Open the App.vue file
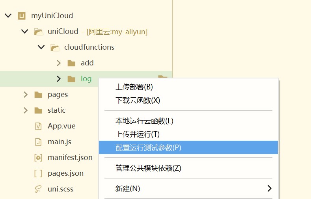Screen dimensions: 311x199 click(61, 126)
